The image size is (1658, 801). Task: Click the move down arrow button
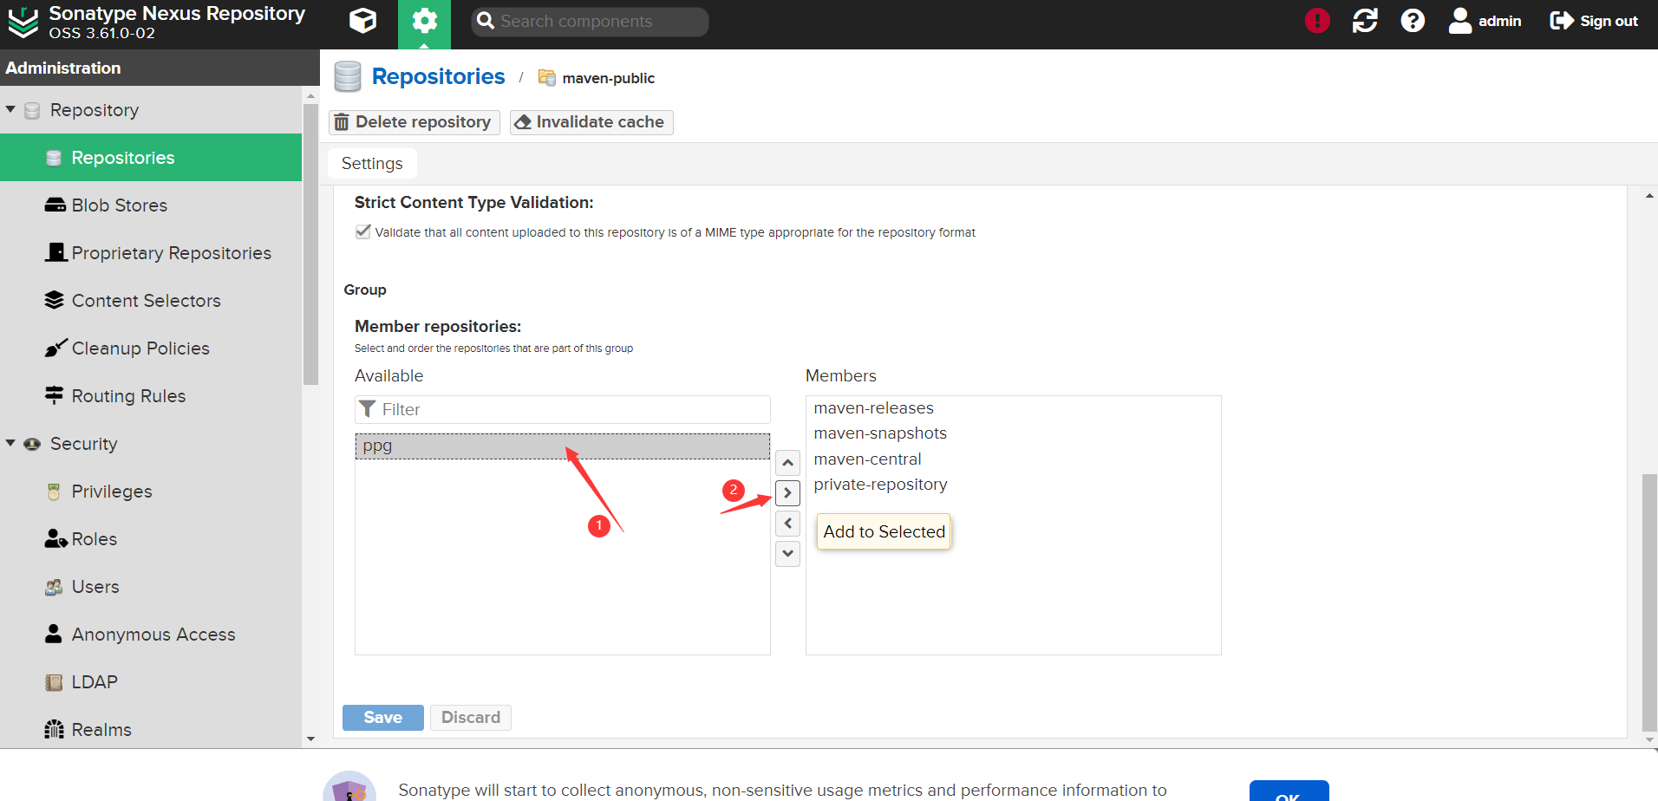(x=787, y=553)
